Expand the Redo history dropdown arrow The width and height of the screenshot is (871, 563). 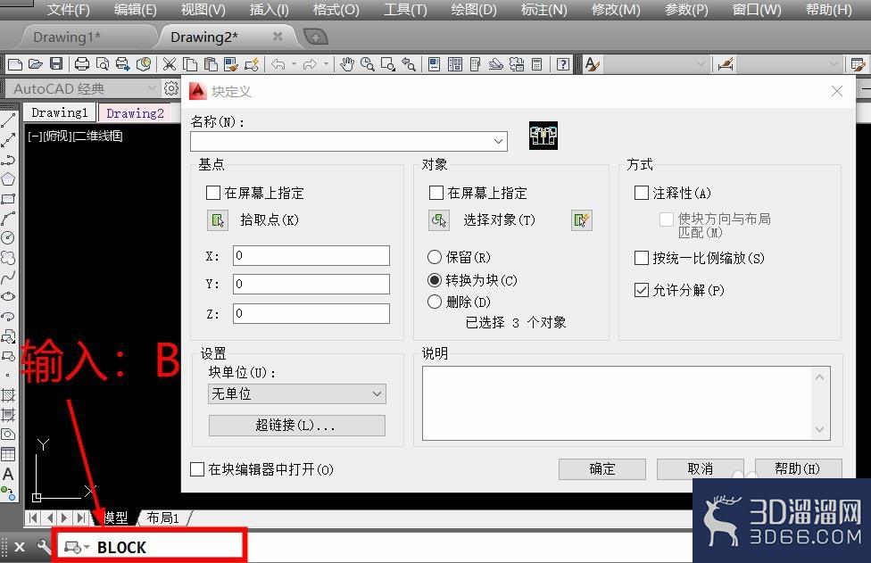click(326, 64)
